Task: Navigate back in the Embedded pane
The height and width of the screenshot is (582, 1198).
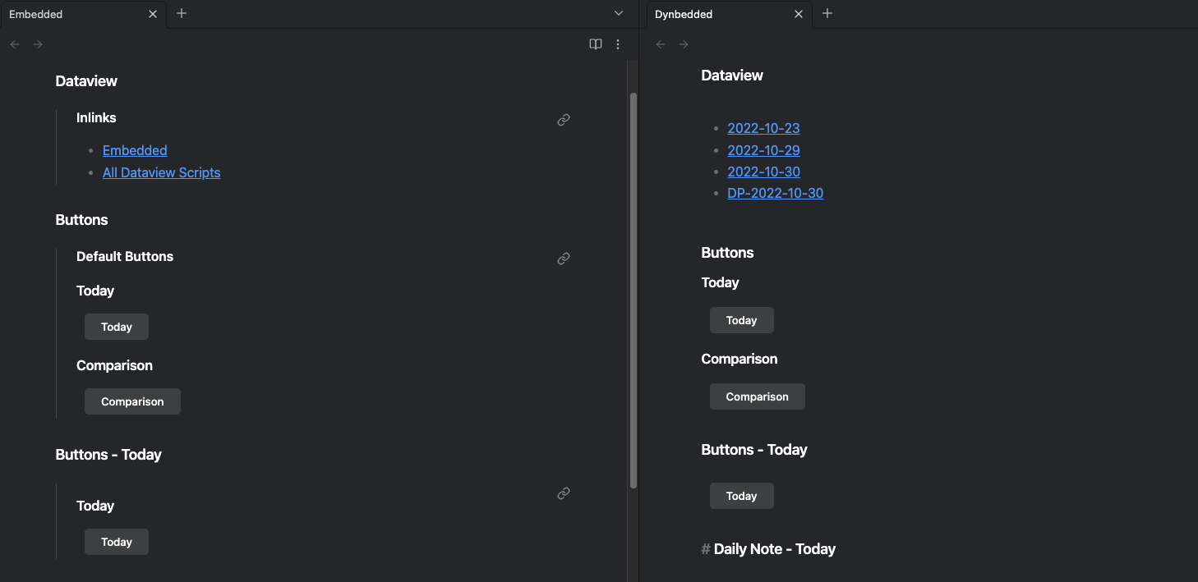Action: pyautogui.click(x=15, y=44)
